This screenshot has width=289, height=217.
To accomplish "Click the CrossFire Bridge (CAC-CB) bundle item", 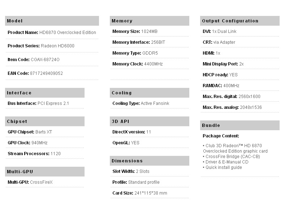I will coord(233,157).
